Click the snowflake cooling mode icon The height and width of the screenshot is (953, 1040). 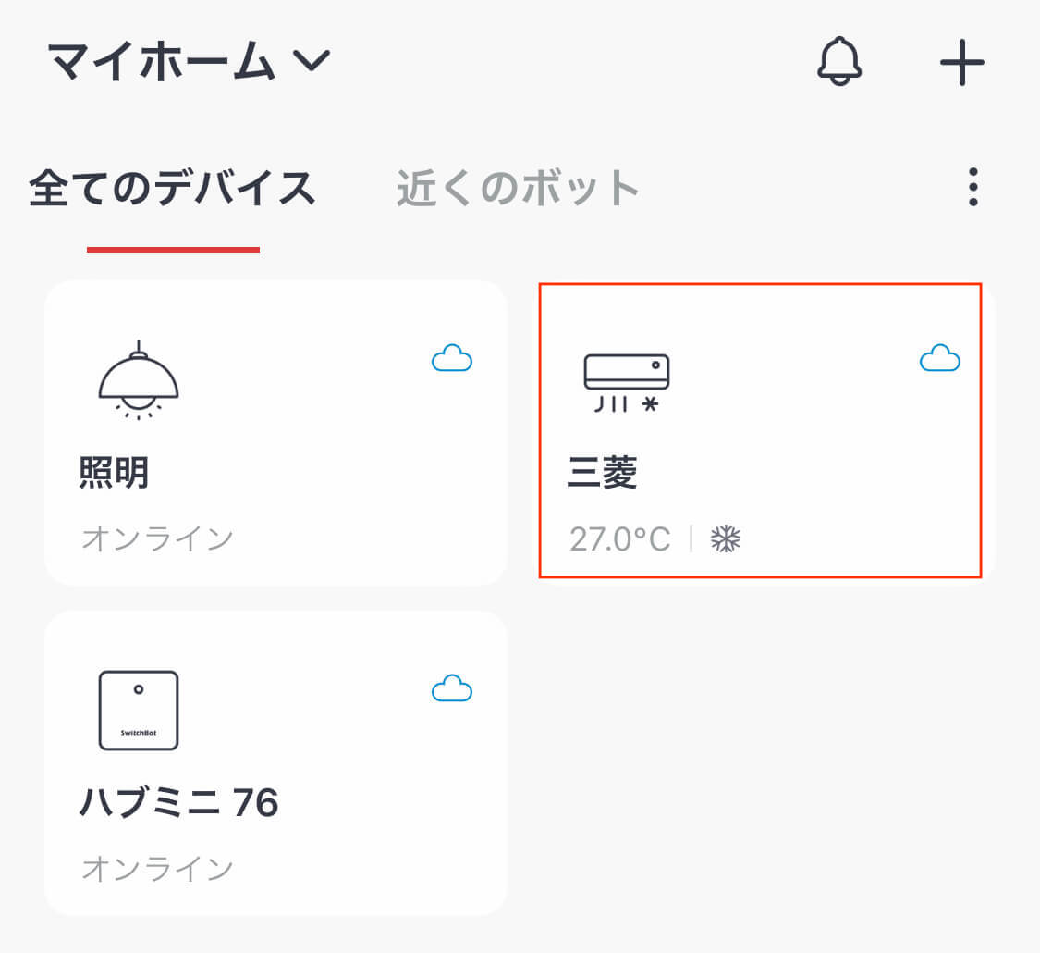727,537
